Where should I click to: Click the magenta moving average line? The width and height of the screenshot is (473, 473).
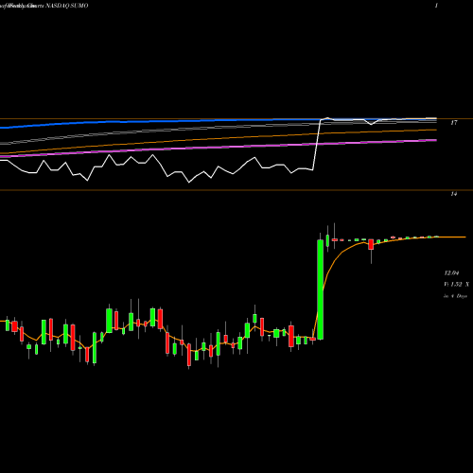pyautogui.click(x=219, y=147)
